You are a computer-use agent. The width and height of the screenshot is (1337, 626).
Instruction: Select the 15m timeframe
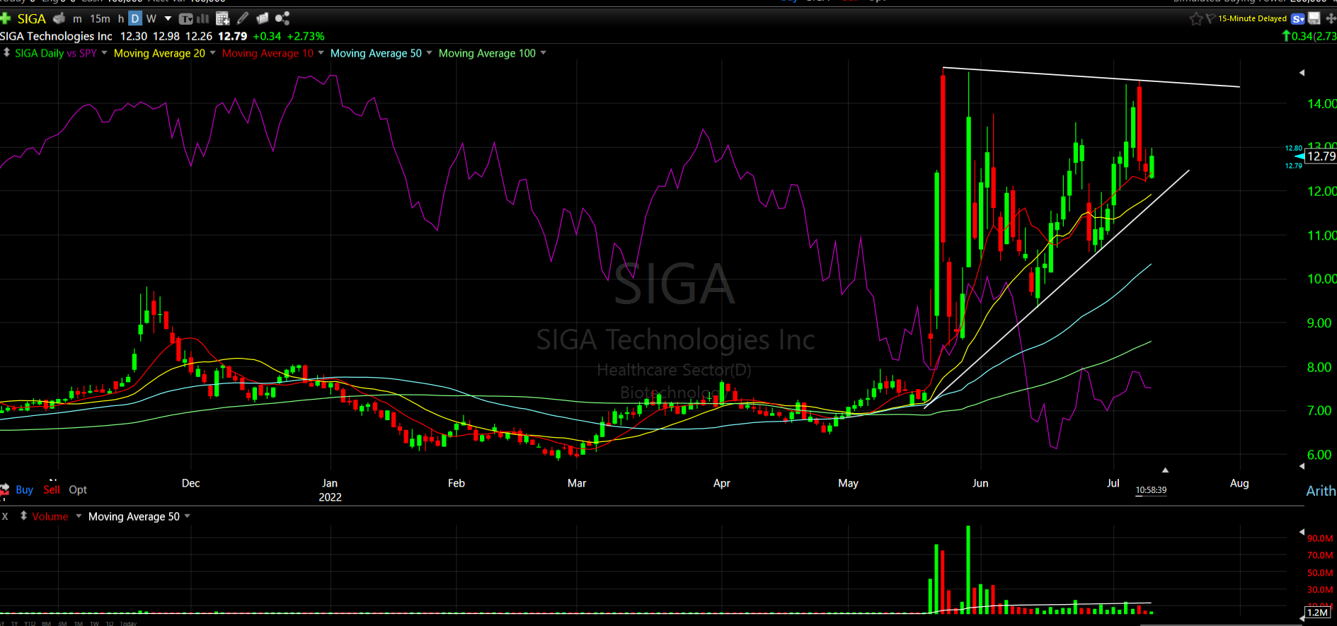pyautogui.click(x=100, y=19)
